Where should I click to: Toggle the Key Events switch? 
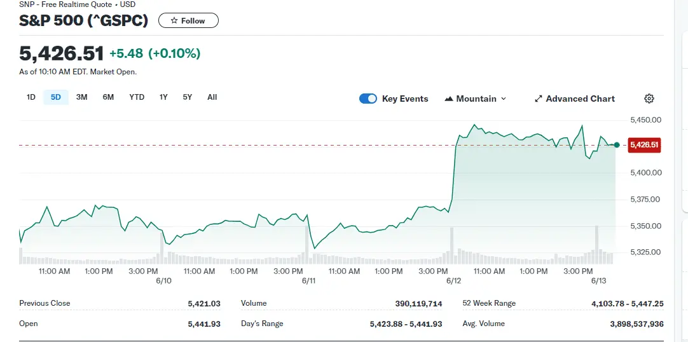click(368, 99)
